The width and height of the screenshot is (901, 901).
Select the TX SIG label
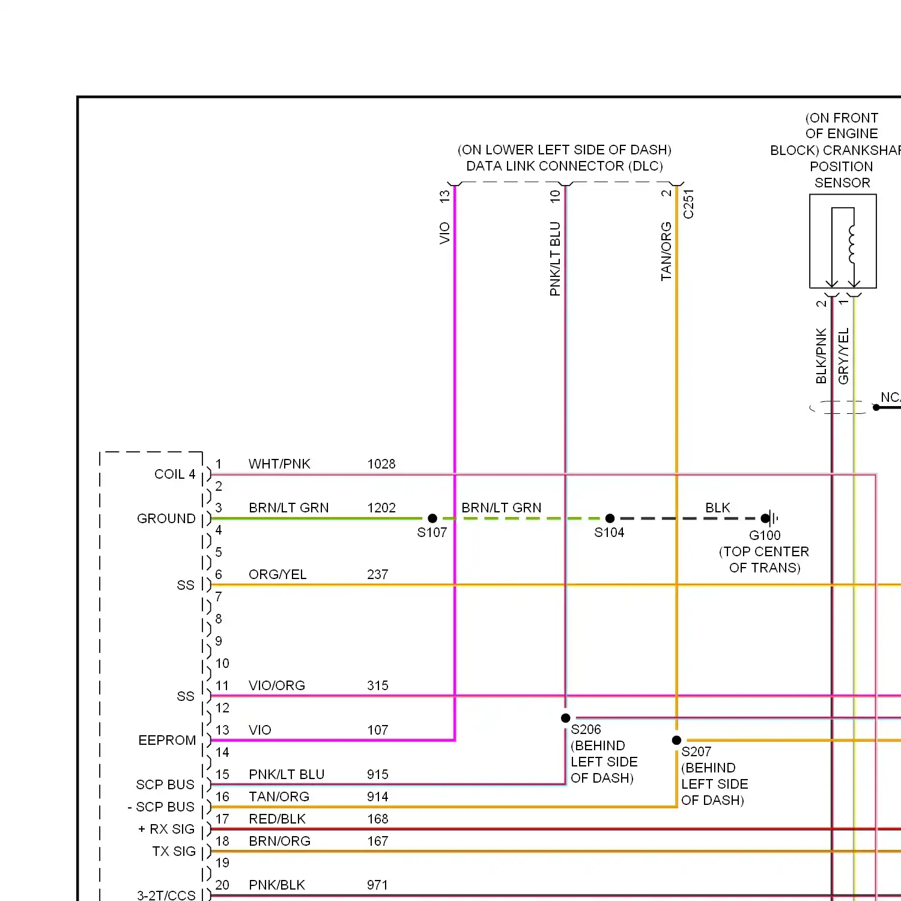[x=174, y=851]
